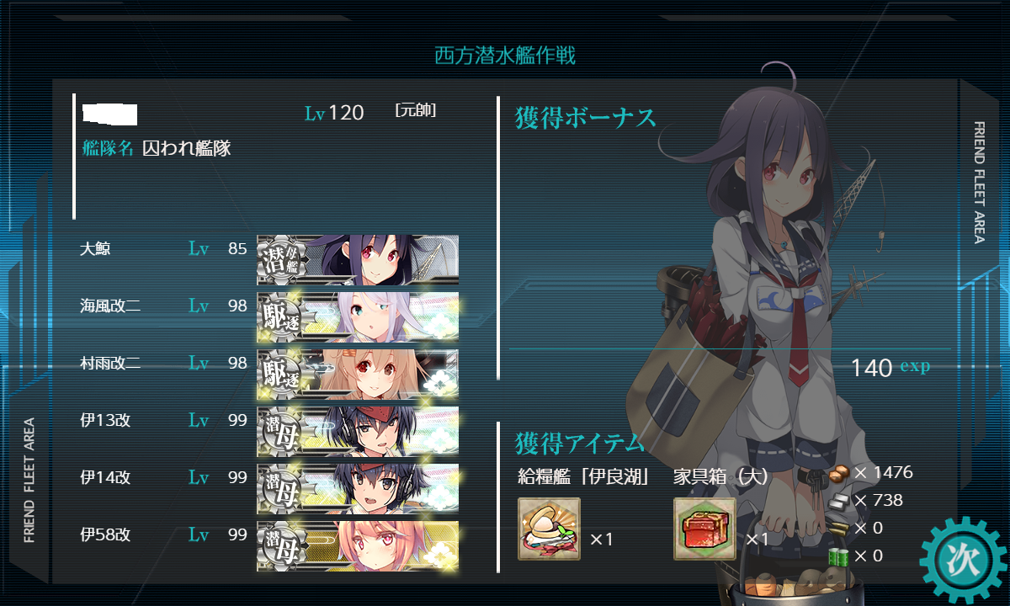Click the 140 exp reward text
Image resolution: width=1010 pixels, height=606 pixels.
pyautogui.click(x=890, y=368)
